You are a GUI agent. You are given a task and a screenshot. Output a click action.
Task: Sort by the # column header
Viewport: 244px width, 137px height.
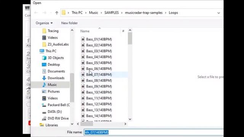pyautogui.click(x=123, y=31)
